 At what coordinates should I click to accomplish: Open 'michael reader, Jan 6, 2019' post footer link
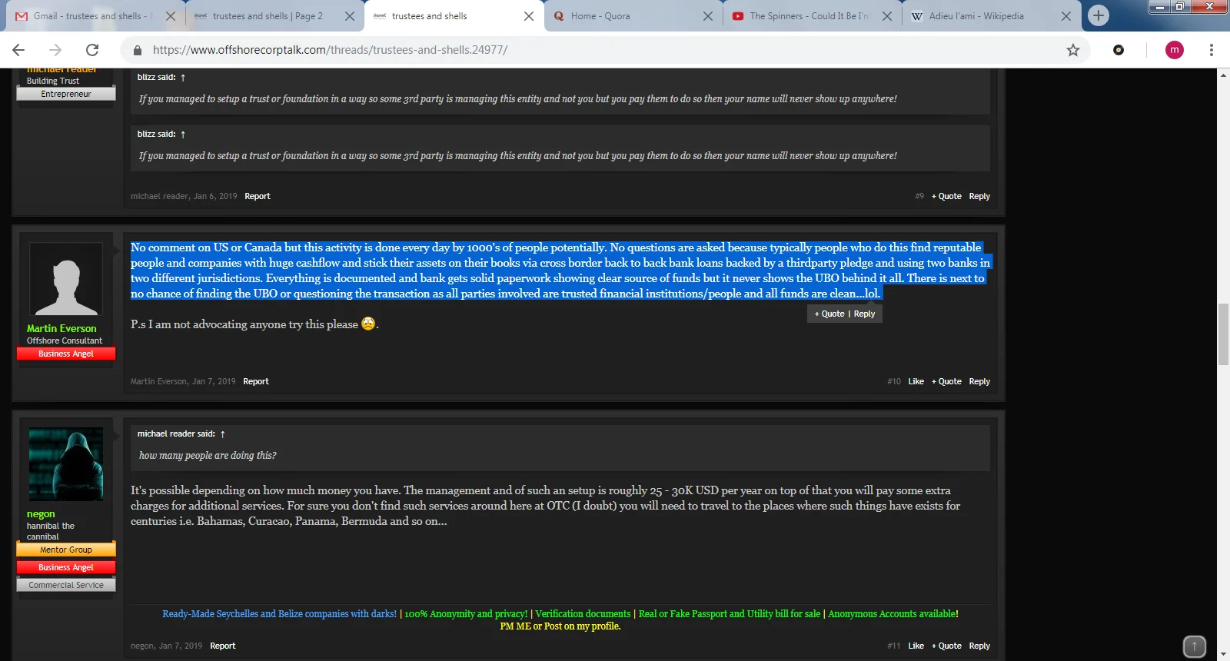(184, 196)
